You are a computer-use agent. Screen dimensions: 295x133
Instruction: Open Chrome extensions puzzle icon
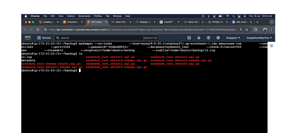point(256,30)
